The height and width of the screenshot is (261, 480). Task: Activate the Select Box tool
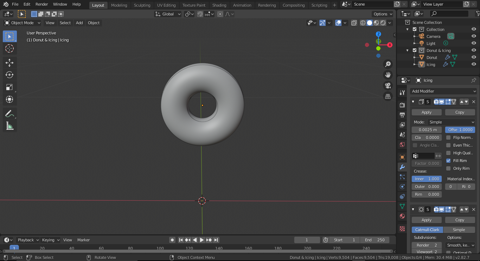click(10, 36)
